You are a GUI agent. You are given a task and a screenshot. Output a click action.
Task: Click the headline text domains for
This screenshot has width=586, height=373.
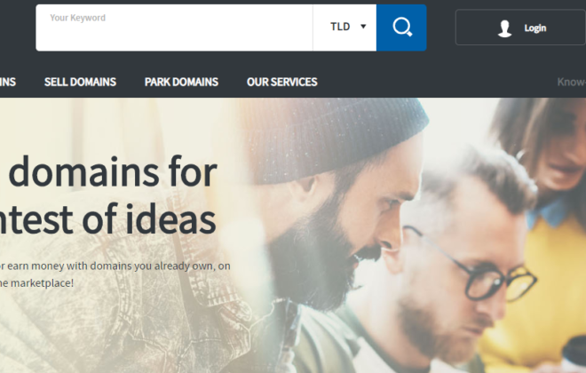113,172
